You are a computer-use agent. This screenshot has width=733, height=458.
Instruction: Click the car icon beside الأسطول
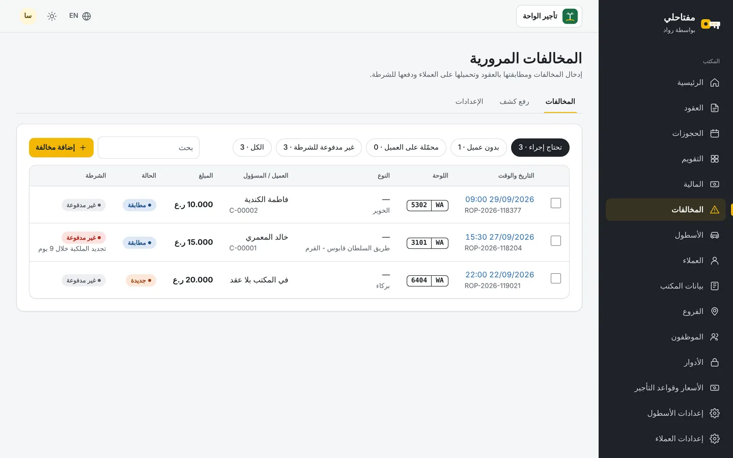715,235
